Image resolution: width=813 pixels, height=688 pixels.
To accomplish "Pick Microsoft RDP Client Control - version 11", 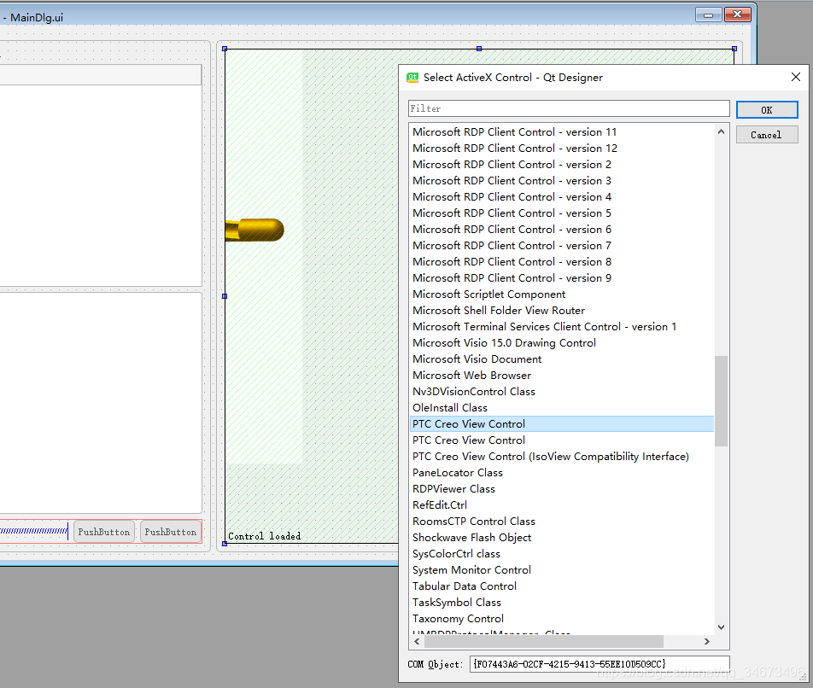I will pyautogui.click(x=514, y=132).
